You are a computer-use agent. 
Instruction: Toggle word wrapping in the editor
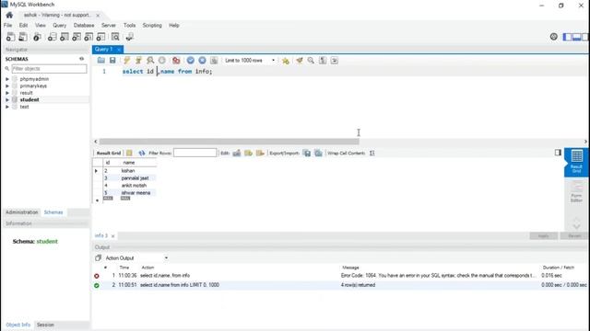point(334,60)
